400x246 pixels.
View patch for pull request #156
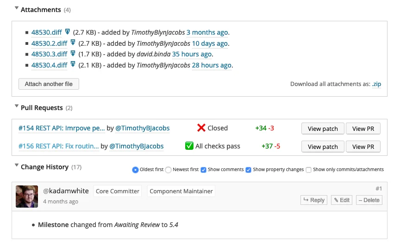pos(323,147)
